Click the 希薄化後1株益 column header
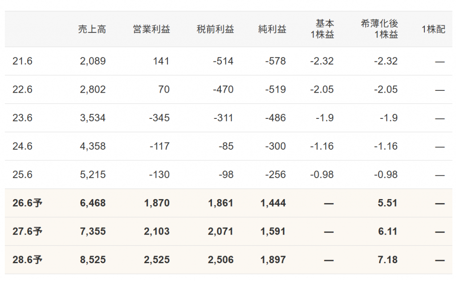Screen dimensions: 456x281 (379, 29)
